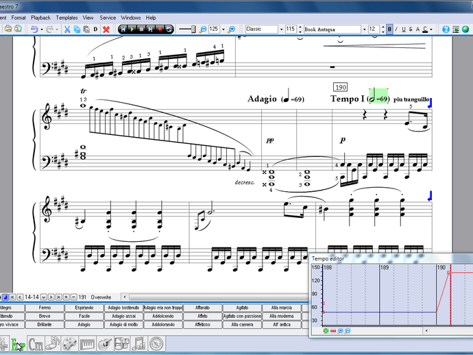Image resolution: width=473 pixels, height=355 pixels.
Task: Click the Brillante expression button
Action: [x=45, y=325]
